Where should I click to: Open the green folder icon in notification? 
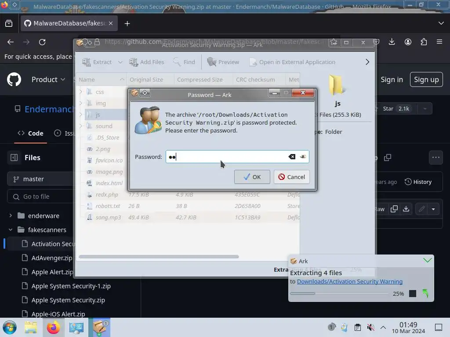(425, 293)
